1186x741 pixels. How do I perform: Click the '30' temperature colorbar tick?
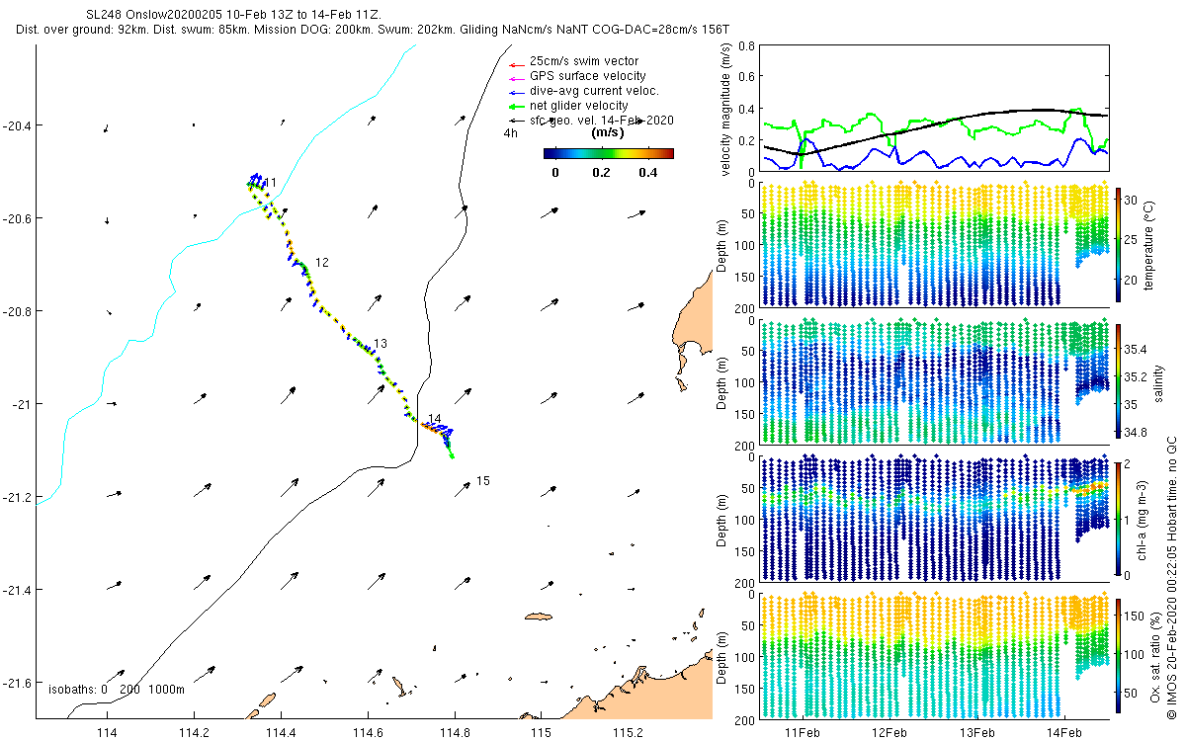[x=1133, y=198]
